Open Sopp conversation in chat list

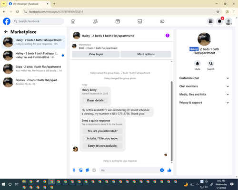pyautogui.click(x=33, y=69)
